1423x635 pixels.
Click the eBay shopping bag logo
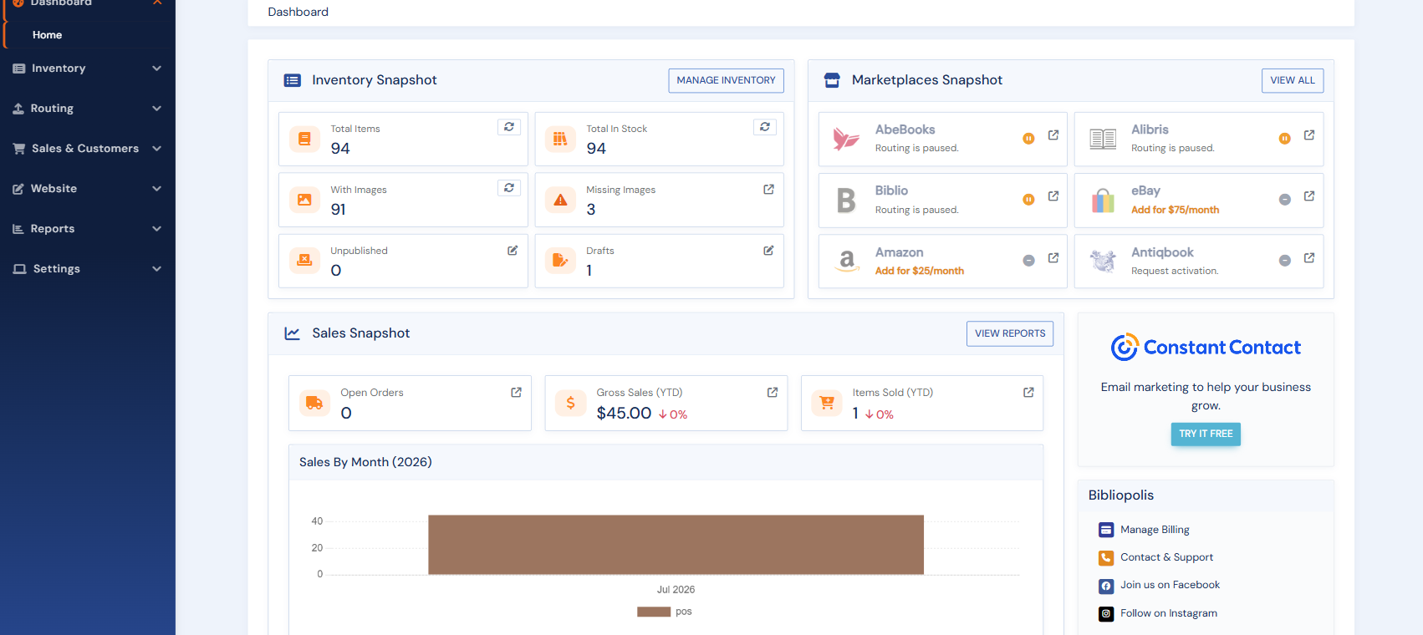click(x=1103, y=201)
